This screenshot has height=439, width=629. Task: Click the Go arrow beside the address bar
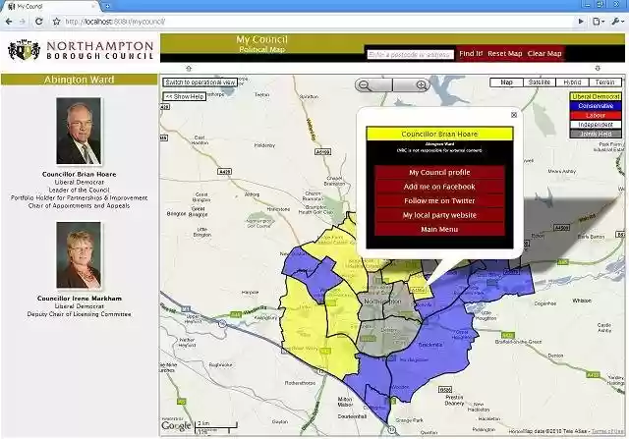pos(581,22)
